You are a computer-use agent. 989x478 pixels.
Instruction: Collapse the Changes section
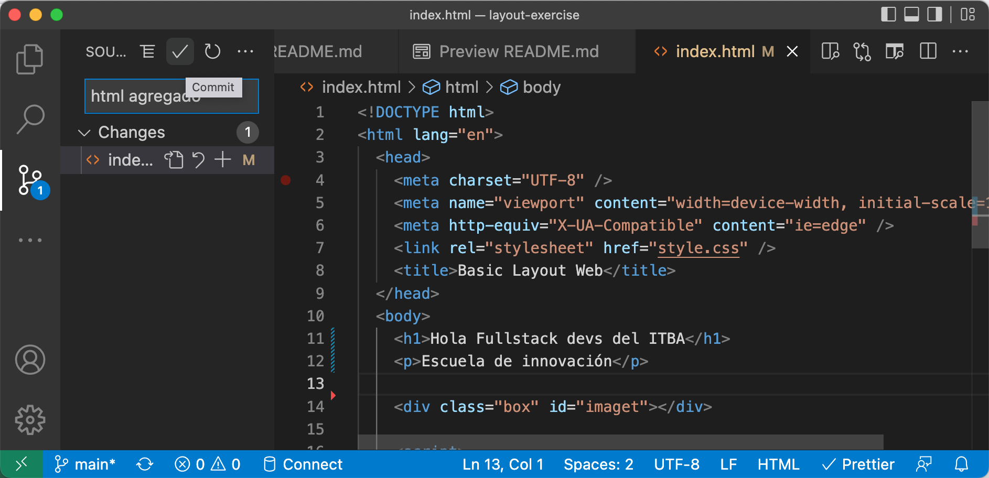click(x=84, y=133)
